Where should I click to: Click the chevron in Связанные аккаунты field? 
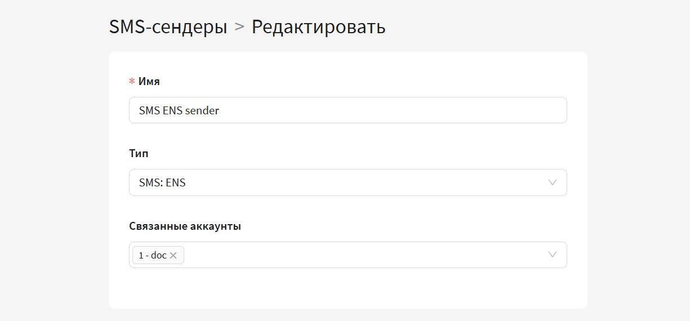pos(553,255)
